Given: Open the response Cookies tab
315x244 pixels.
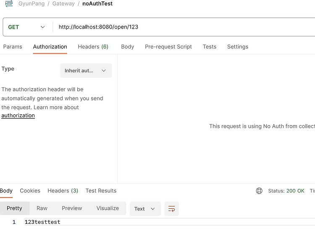Looking at the screenshot, I should (x=30, y=191).
